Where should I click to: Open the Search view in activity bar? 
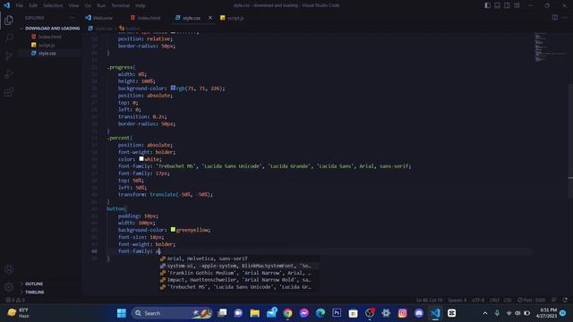[9, 38]
